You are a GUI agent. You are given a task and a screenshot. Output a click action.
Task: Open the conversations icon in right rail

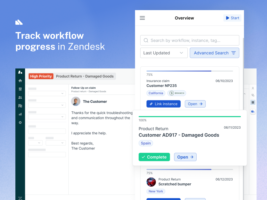[253, 95]
